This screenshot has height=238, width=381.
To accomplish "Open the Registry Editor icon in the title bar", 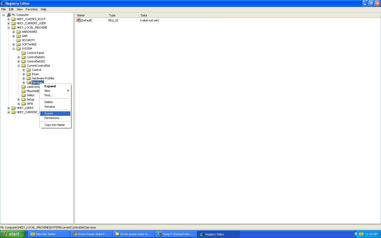I will point(2,3).
